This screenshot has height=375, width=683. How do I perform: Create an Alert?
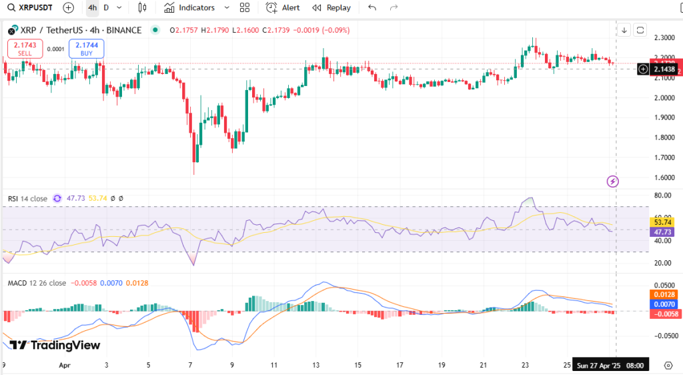283,8
